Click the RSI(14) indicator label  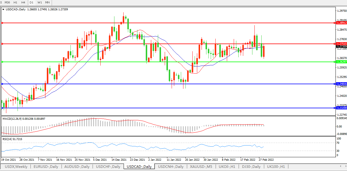tap(7, 139)
